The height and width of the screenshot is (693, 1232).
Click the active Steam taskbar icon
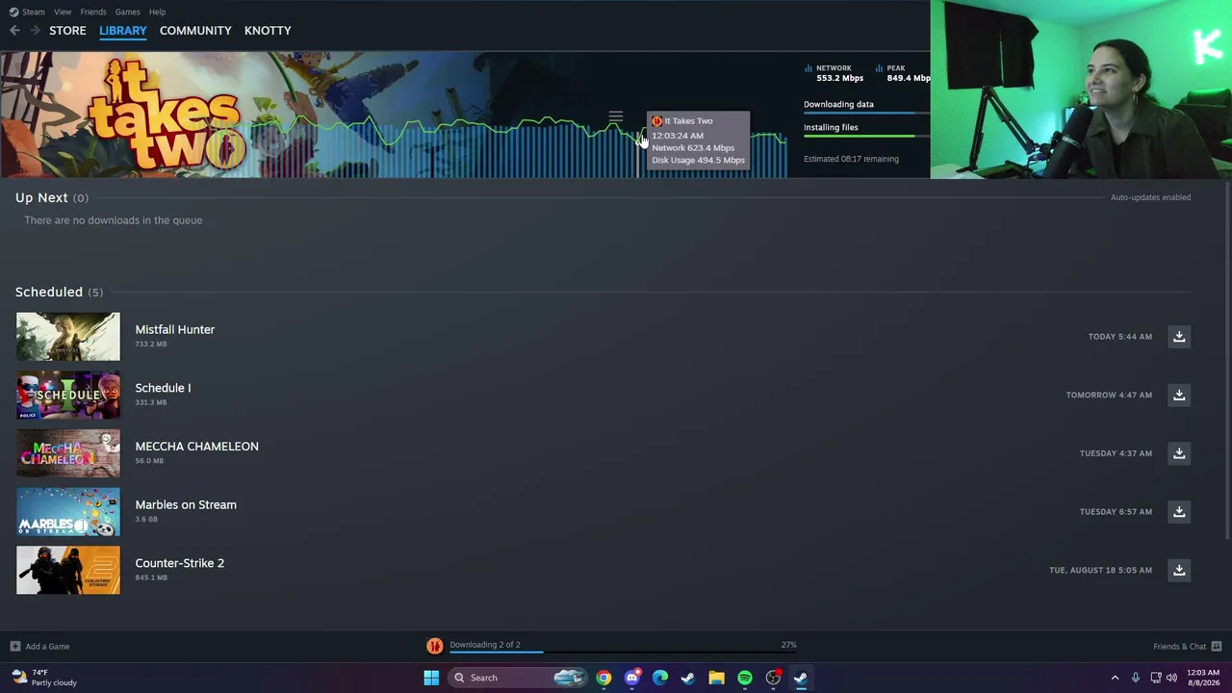[x=801, y=678]
